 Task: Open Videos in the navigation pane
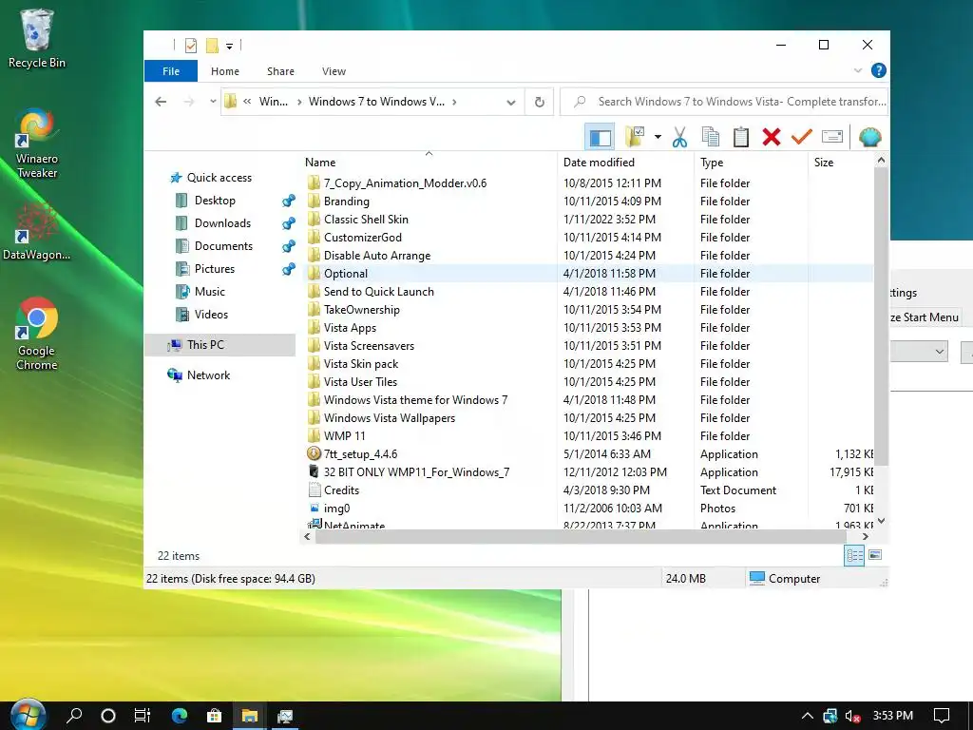click(211, 315)
